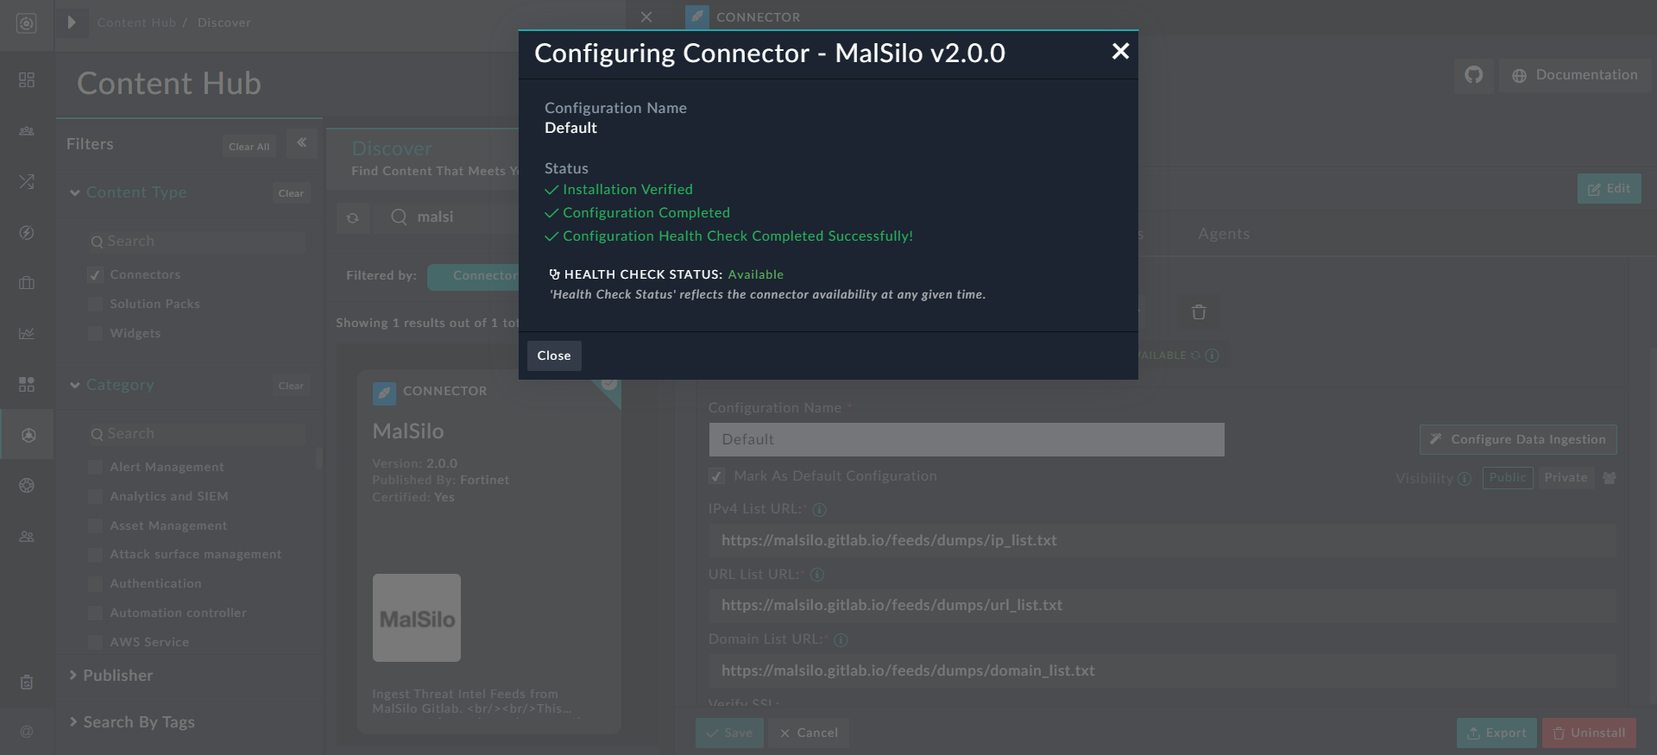Expand Search By Tags section
1657x755 pixels.
click(x=131, y=722)
